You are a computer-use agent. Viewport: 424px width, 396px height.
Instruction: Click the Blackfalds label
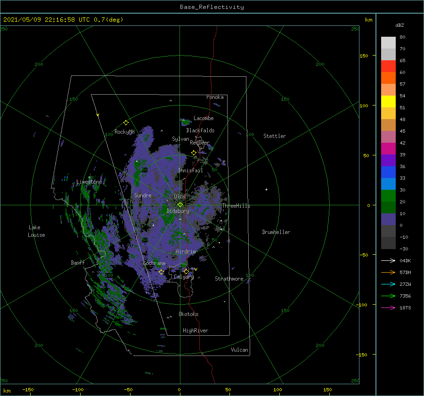pos(200,130)
